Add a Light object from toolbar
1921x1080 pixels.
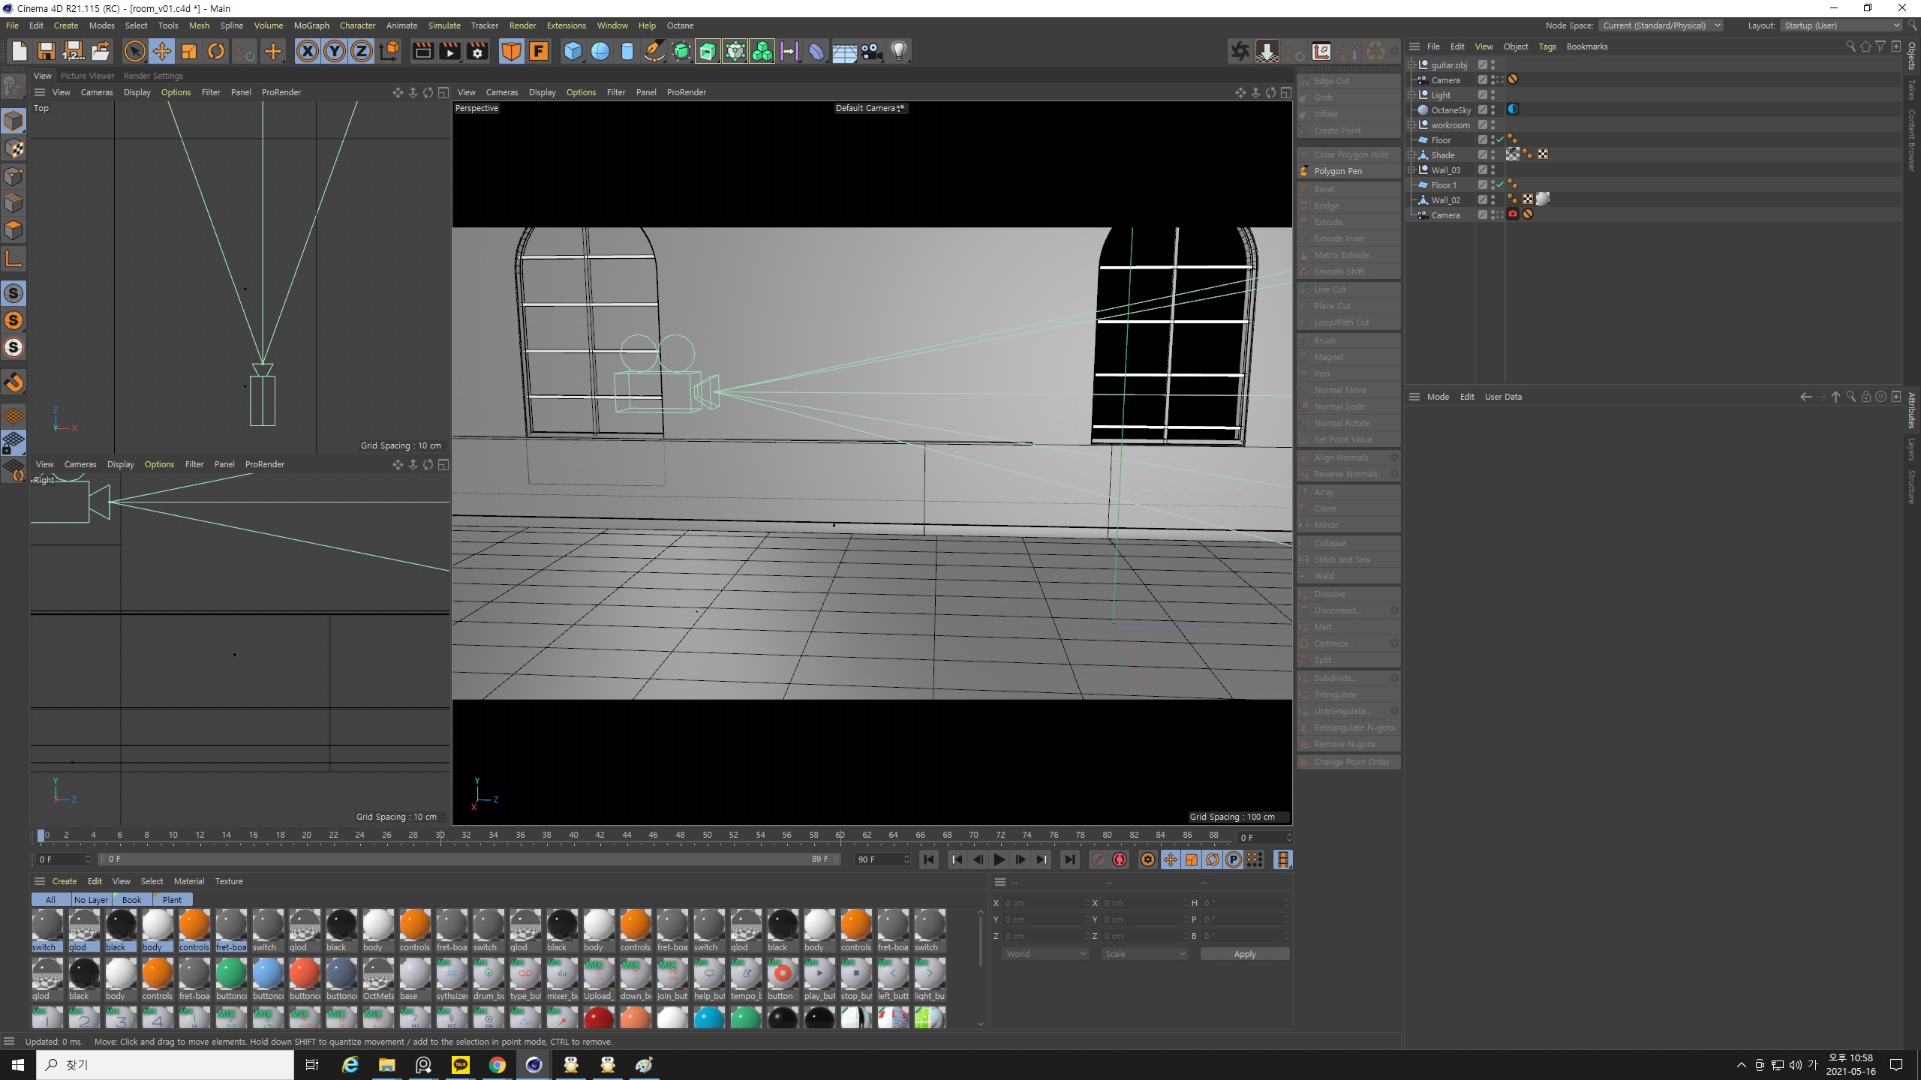[x=899, y=52]
